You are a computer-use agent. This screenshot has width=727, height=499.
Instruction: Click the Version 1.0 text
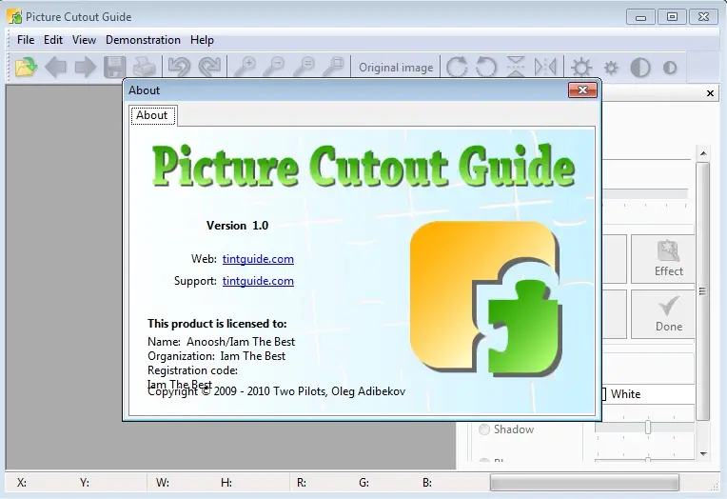[x=237, y=226]
